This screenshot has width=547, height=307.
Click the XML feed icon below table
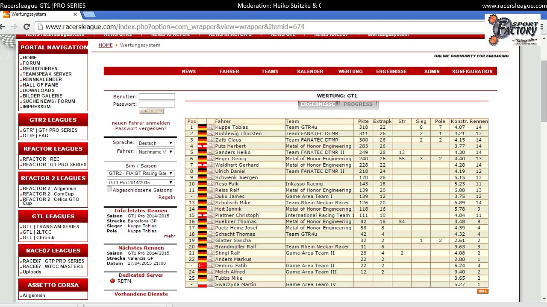[482, 291]
